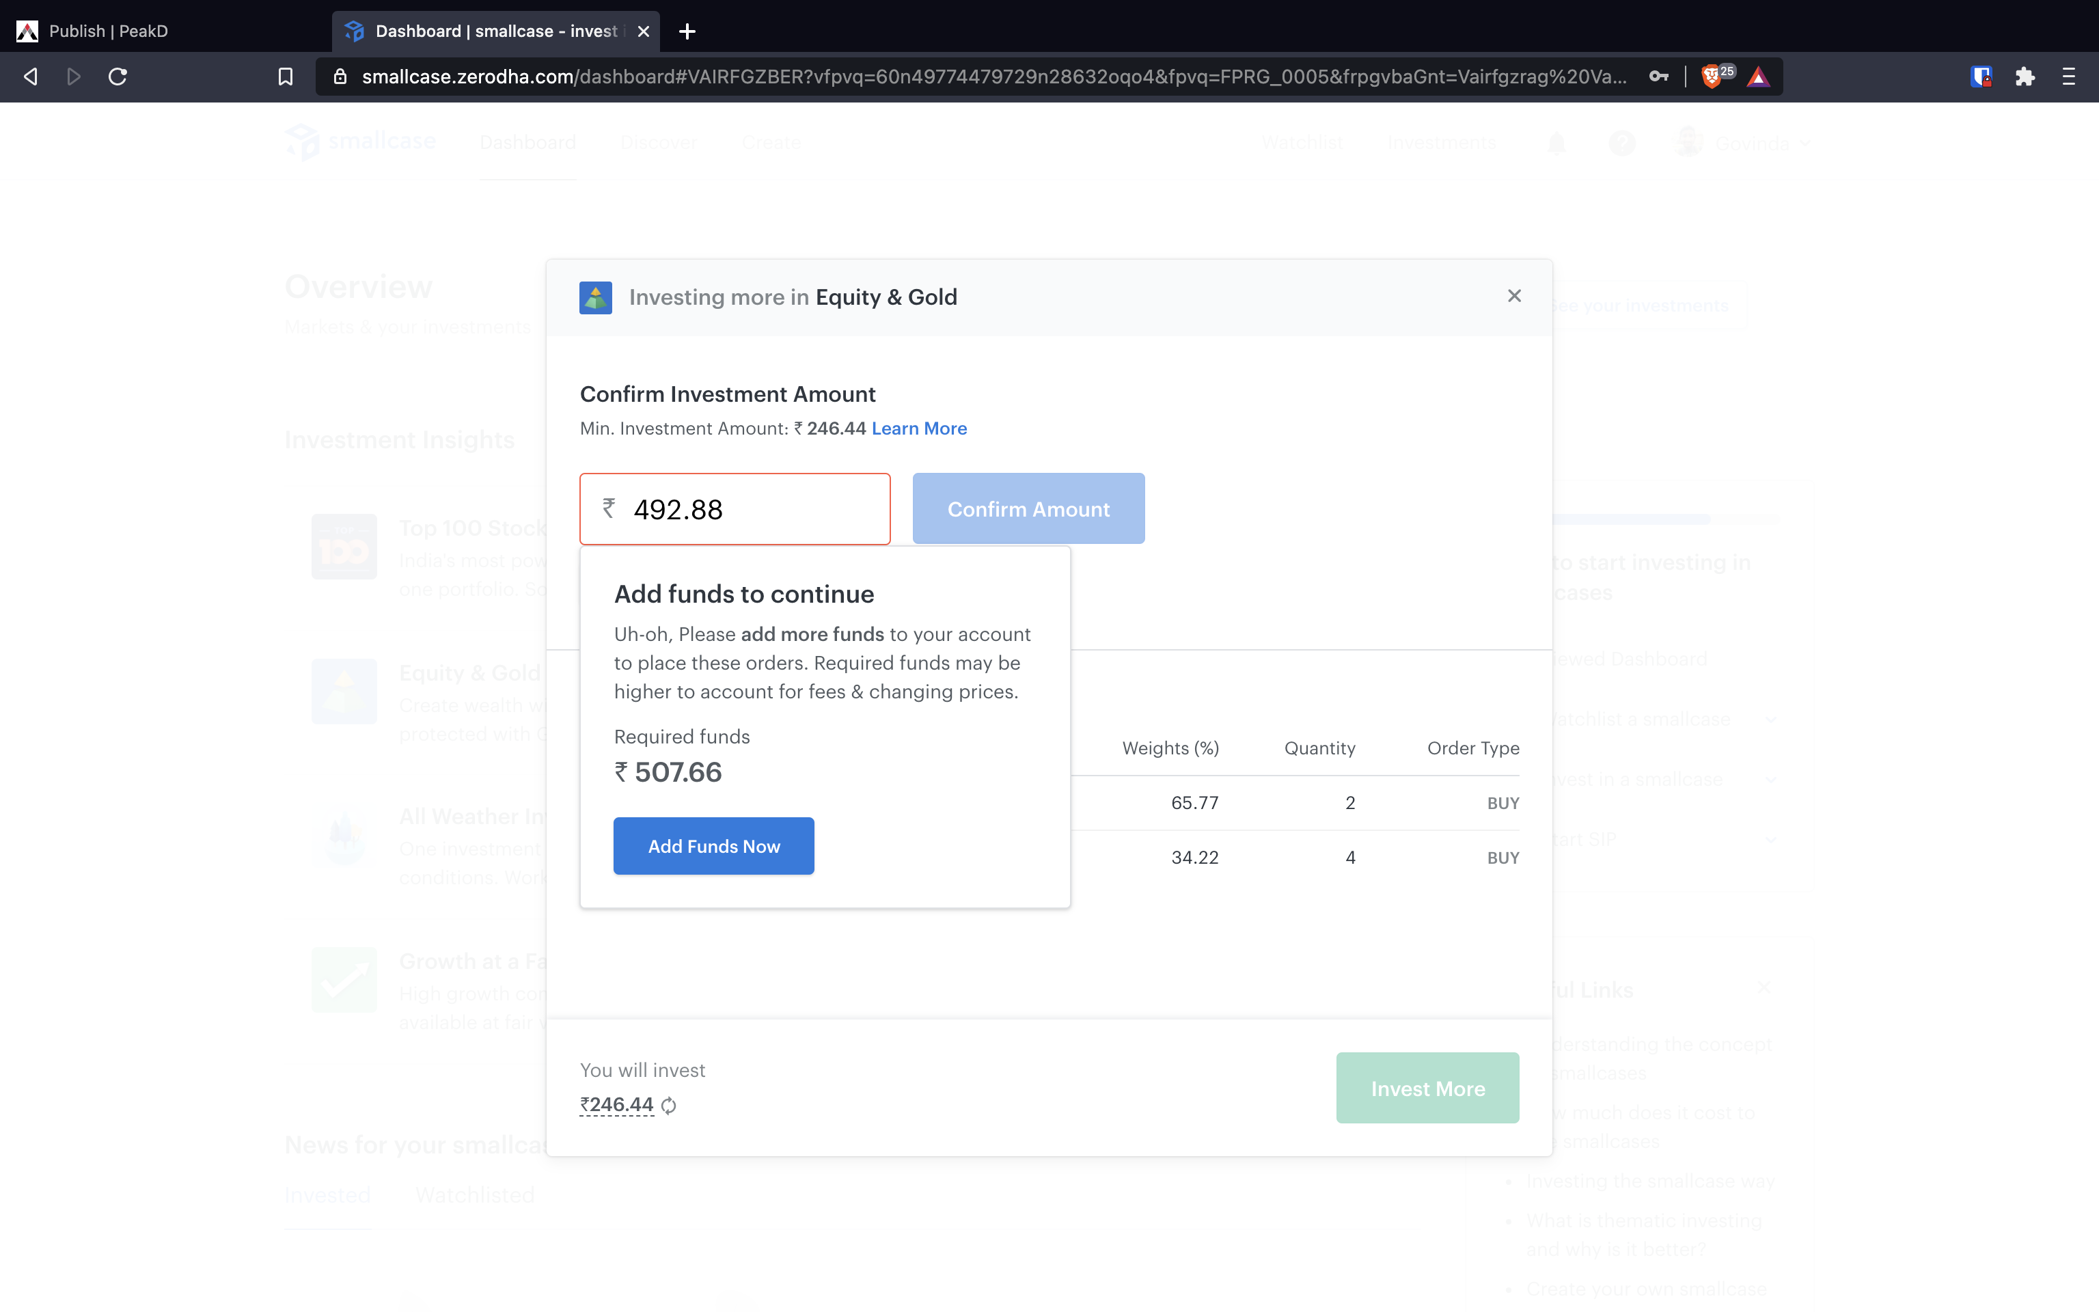Open the Bitwarden extension icon
Screen dimensions: 2099x1312
pos(1981,77)
